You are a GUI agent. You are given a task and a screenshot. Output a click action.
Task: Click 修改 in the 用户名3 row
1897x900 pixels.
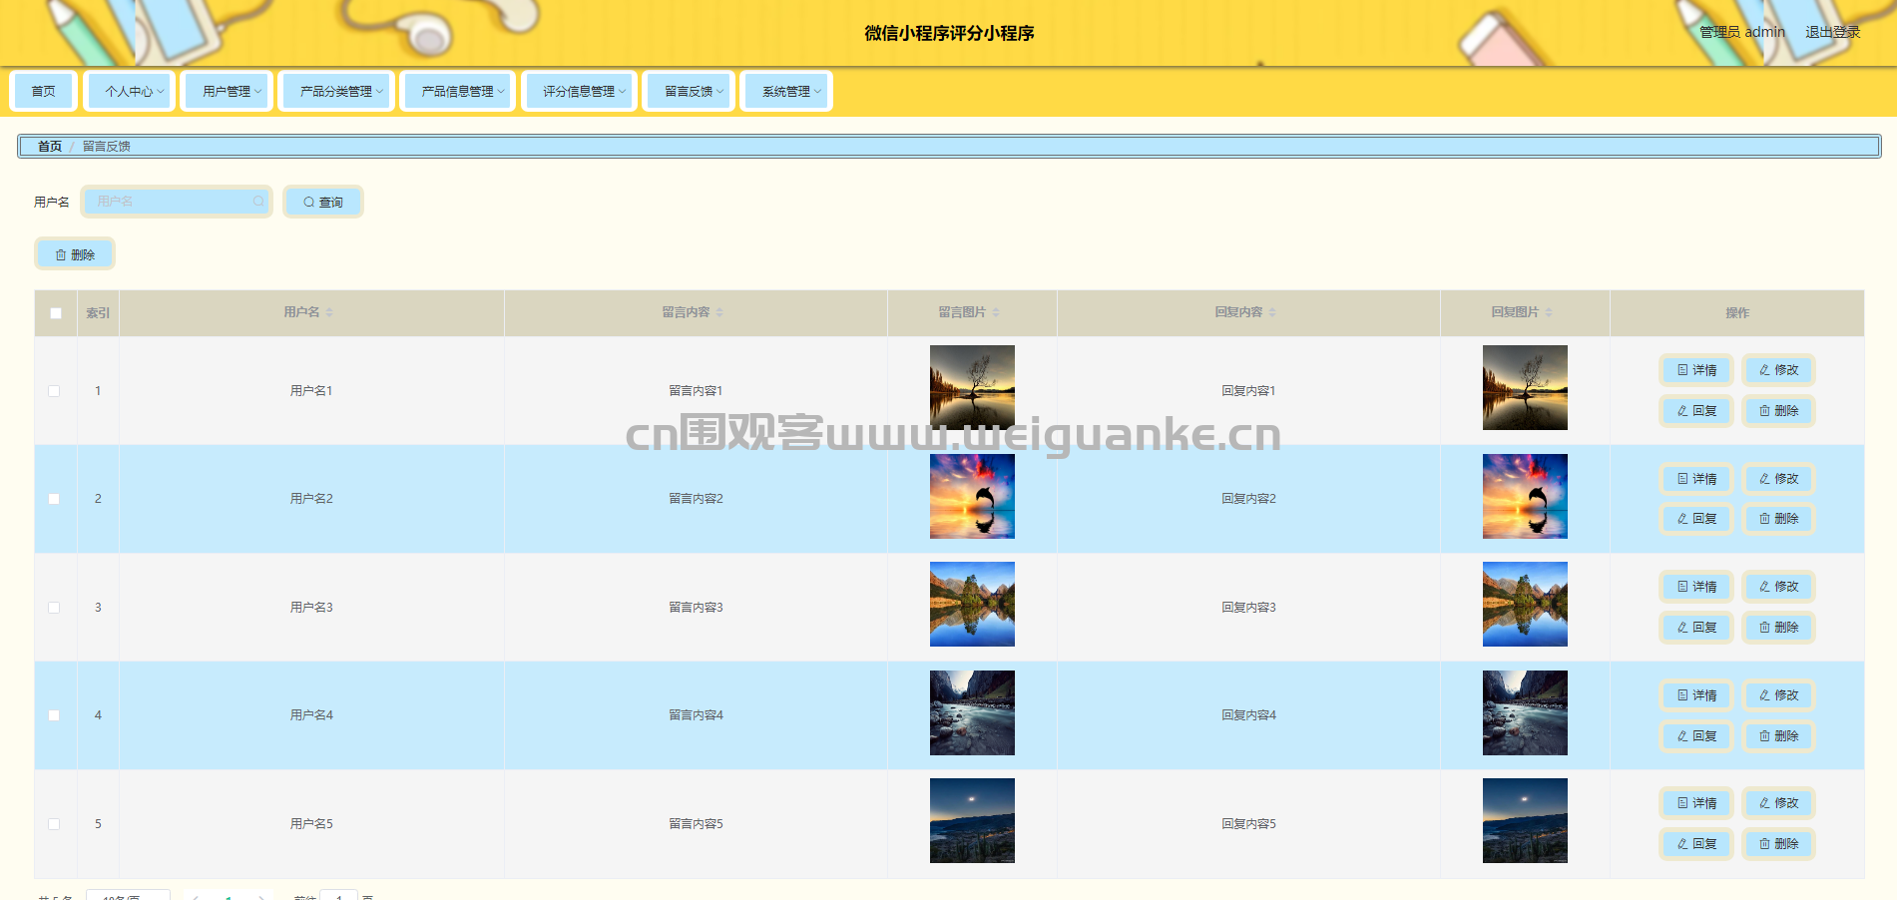pyautogui.click(x=1778, y=587)
